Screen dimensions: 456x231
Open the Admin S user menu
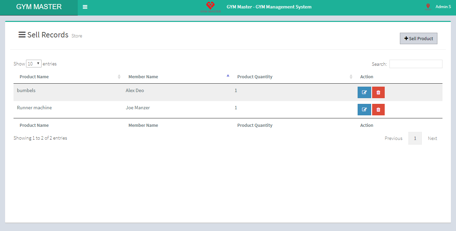point(443,7)
